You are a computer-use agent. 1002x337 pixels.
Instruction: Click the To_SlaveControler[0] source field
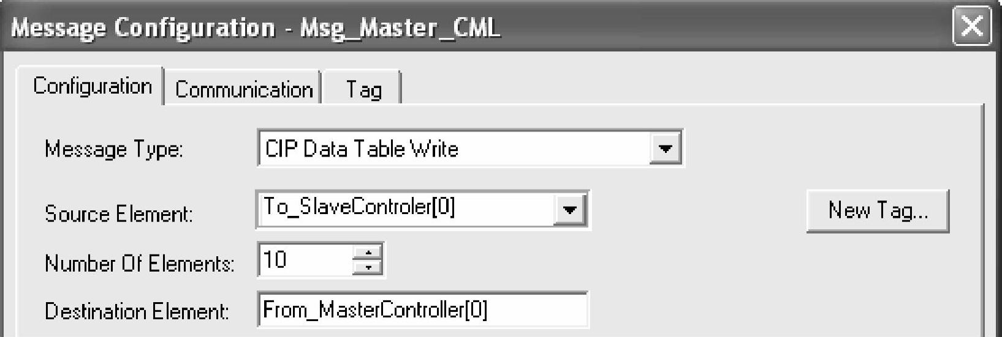404,208
